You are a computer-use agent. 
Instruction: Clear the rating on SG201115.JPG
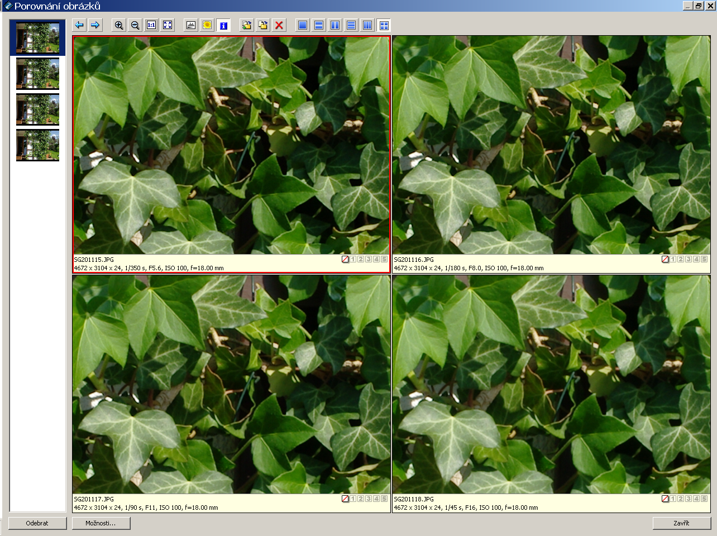click(x=345, y=259)
